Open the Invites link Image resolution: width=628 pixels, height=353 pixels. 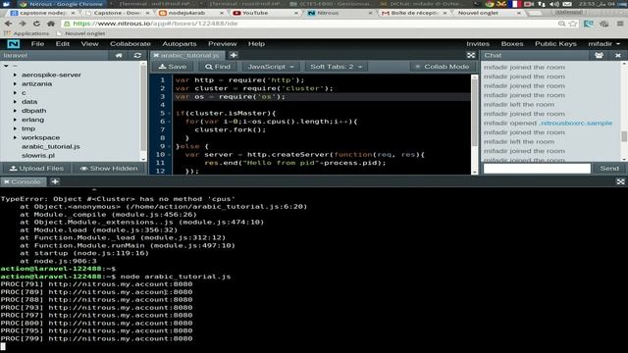click(x=478, y=44)
